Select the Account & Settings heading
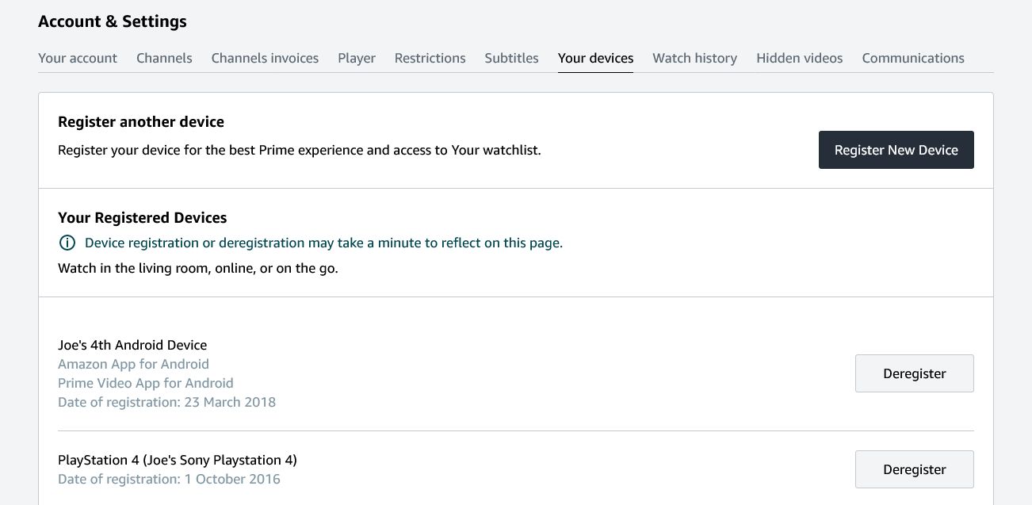This screenshot has width=1032, height=505. [x=112, y=21]
